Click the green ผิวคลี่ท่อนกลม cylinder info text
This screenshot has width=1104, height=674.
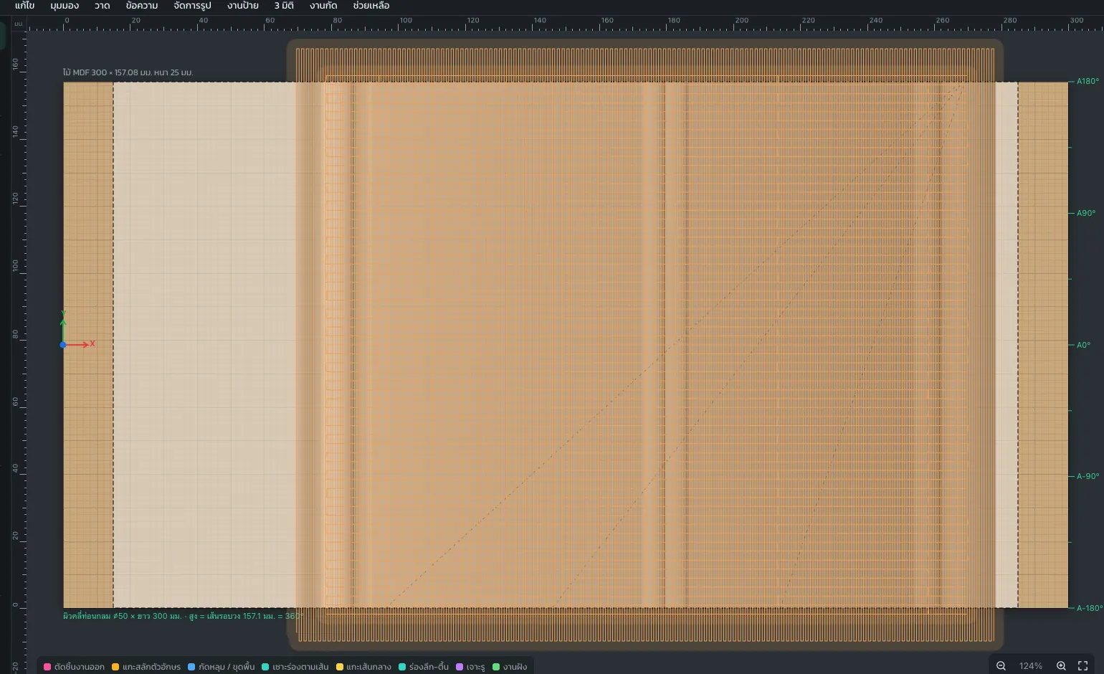(x=184, y=616)
